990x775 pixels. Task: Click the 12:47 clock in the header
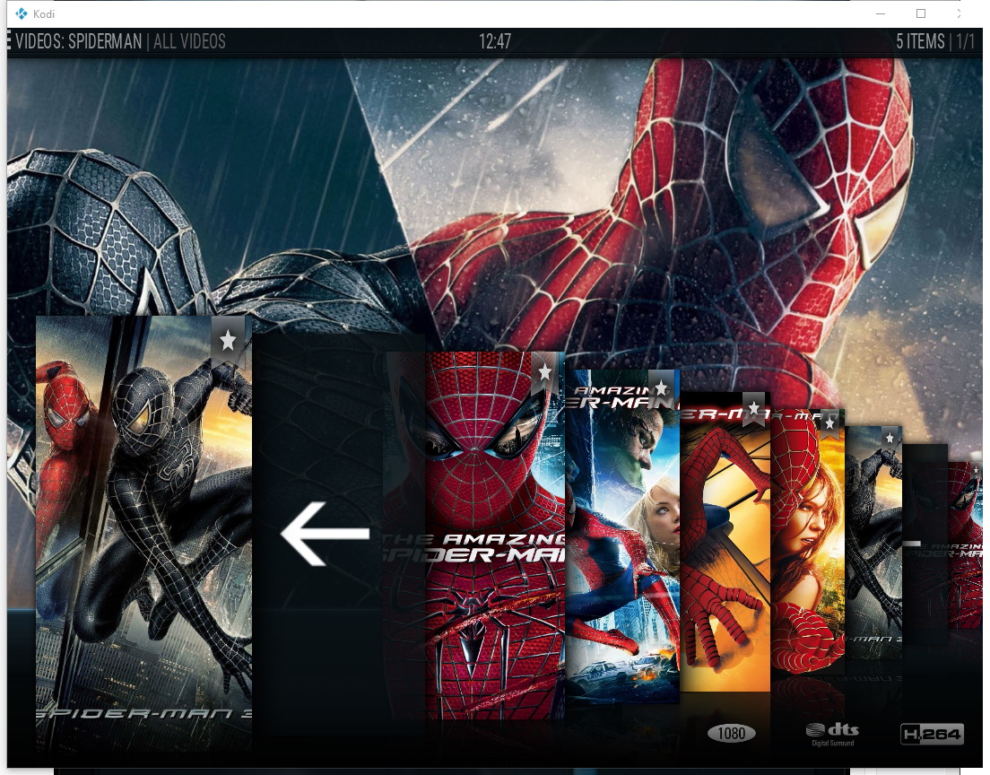coord(495,41)
